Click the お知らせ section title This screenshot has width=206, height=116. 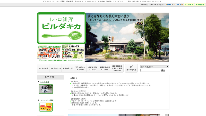pyautogui.click(x=74, y=78)
